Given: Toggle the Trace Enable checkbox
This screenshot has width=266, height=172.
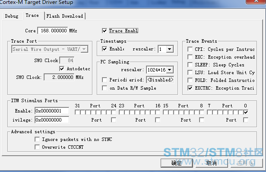Looking at the screenshot, I should tap(104, 31).
